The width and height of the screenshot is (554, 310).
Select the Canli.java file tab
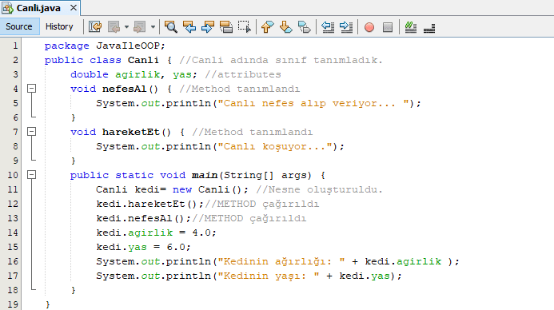(38, 8)
